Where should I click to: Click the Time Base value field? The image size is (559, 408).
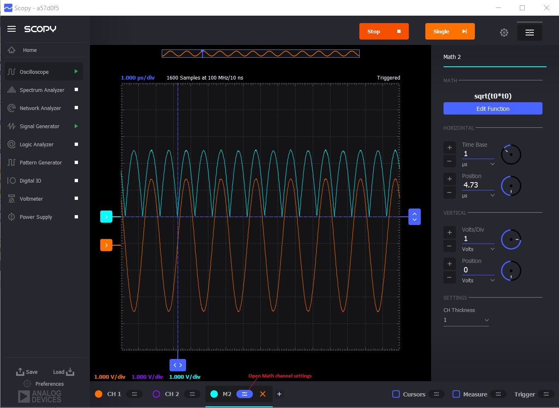pyautogui.click(x=478, y=154)
